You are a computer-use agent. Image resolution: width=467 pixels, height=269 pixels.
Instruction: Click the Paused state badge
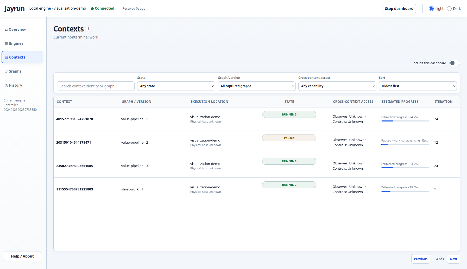coord(289,138)
